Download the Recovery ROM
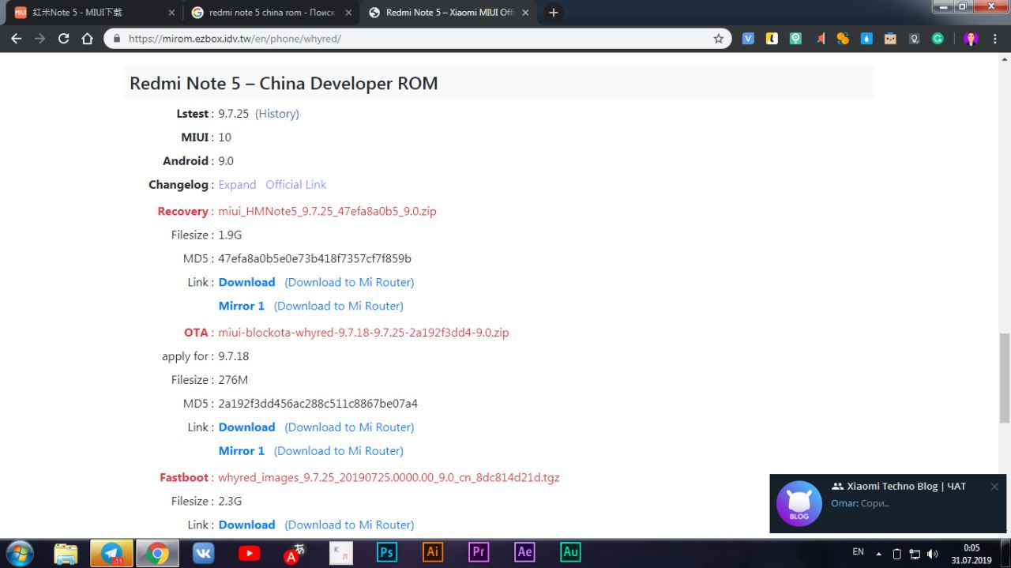The image size is (1011, 568). (x=246, y=282)
